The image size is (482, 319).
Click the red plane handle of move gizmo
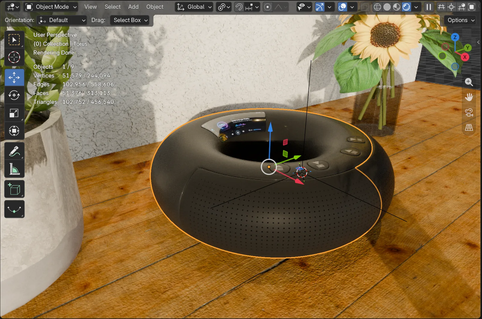point(285,142)
